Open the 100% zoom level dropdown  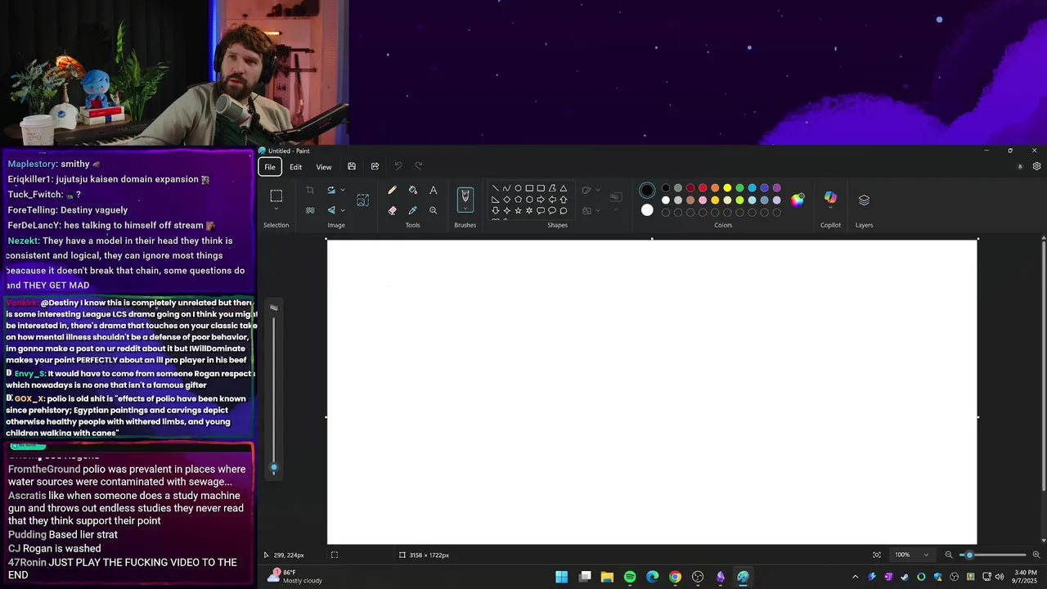911,555
